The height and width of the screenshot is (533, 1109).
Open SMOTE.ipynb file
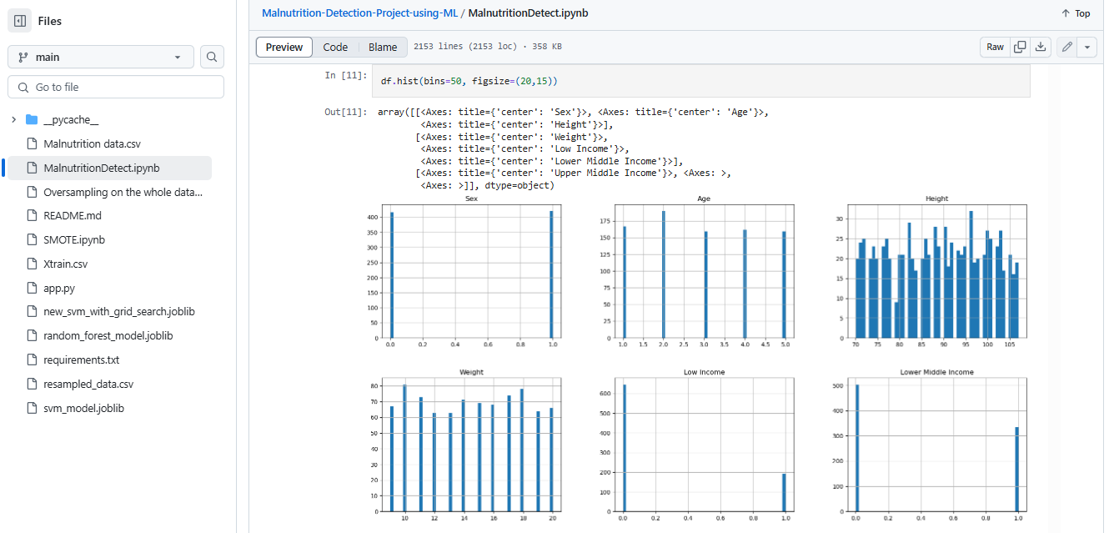(x=74, y=239)
